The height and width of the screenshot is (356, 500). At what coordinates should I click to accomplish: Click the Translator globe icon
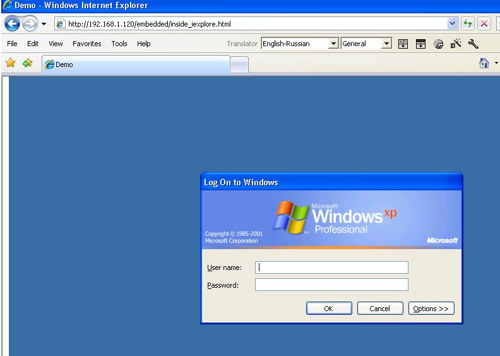click(439, 44)
